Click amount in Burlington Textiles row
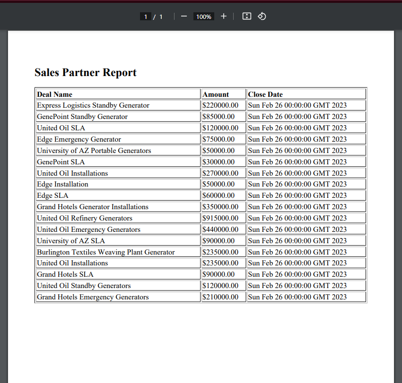Screen dimensions: 402x383 224,252
